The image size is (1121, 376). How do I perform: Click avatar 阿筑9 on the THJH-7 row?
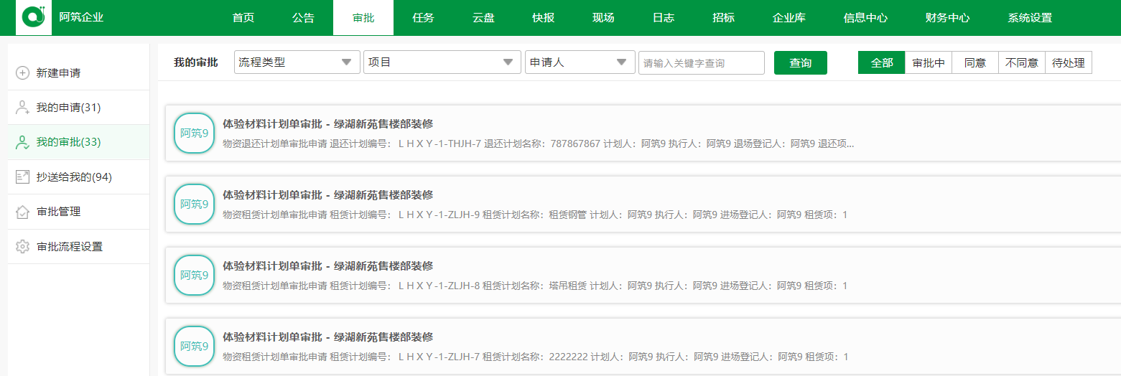click(x=195, y=133)
